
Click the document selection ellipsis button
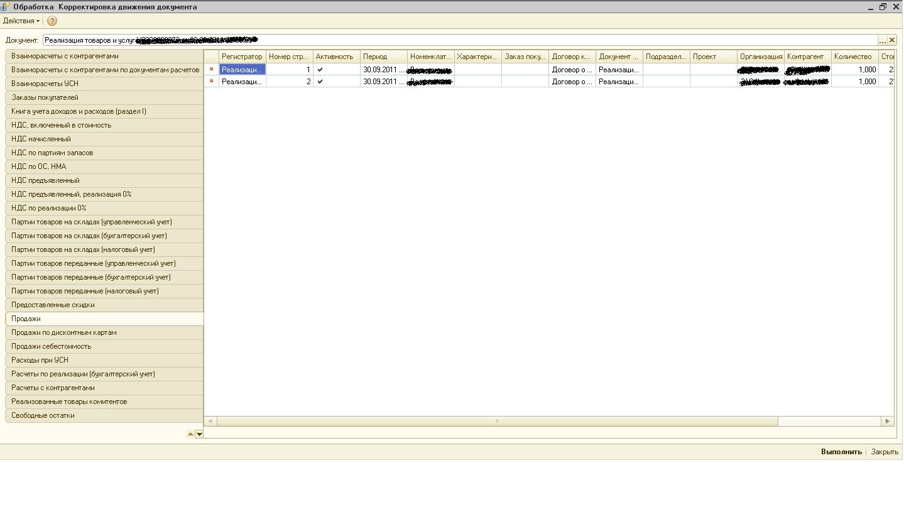point(882,40)
